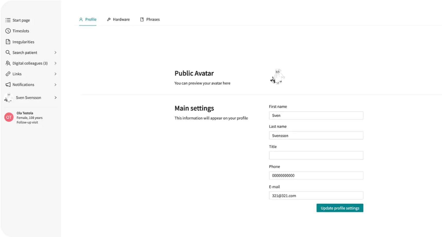Click the OT patient initials badge
This screenshot has height=237, width=442.
[9, 117]
